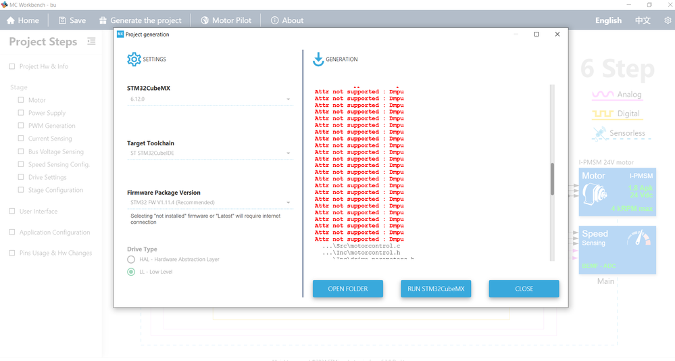This screenshot has height=361, width=675.
Task: Click the Analog waveform icon
Action: point(603,95)
